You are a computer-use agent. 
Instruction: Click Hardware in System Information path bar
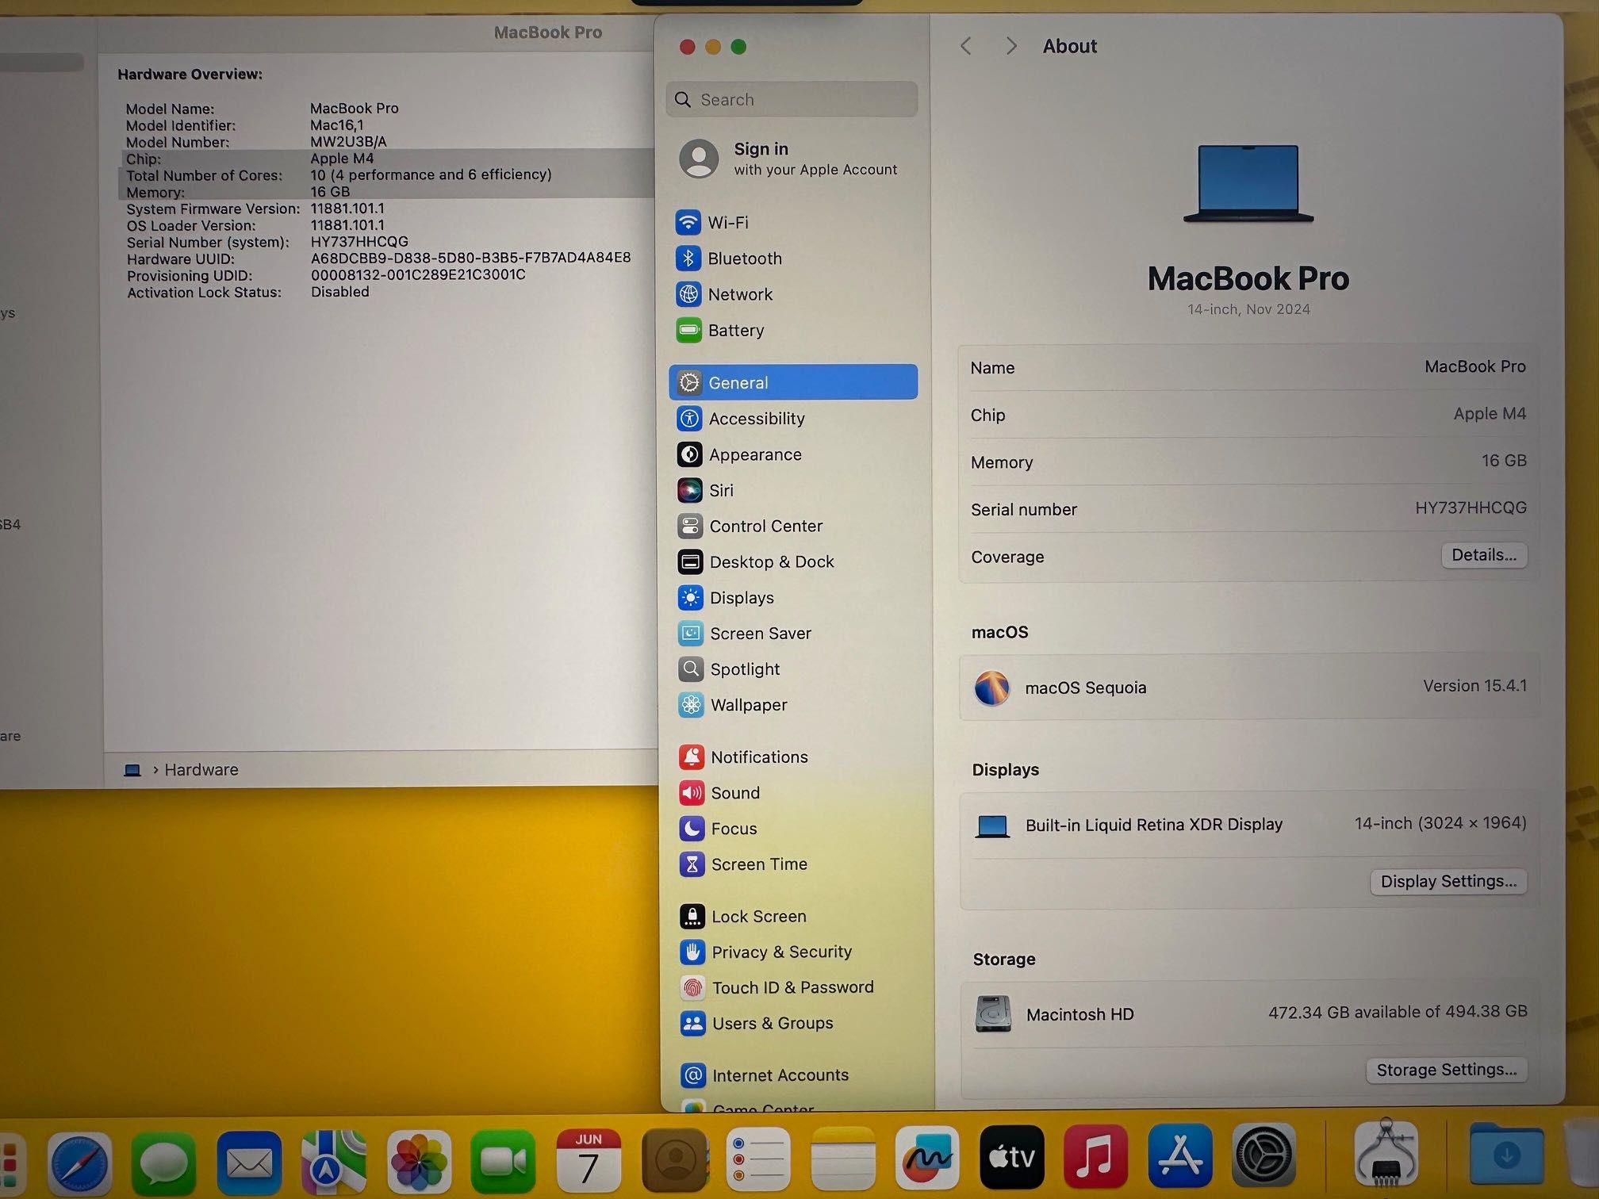click(x=201, y=769)
